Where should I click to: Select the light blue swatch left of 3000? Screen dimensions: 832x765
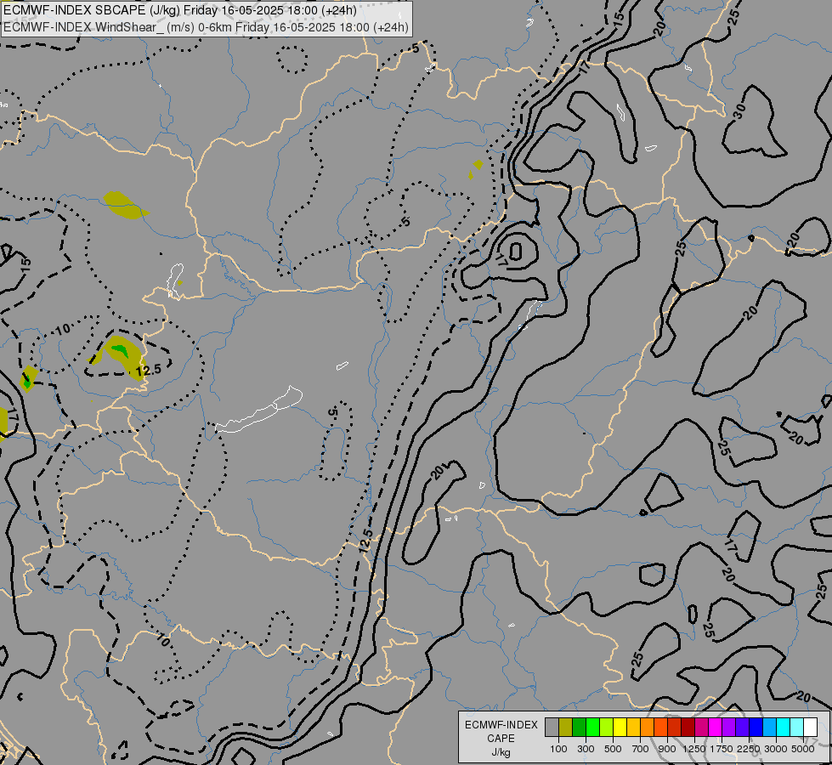[769, 727]
